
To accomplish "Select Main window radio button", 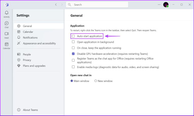I will (x=72, y=81).
